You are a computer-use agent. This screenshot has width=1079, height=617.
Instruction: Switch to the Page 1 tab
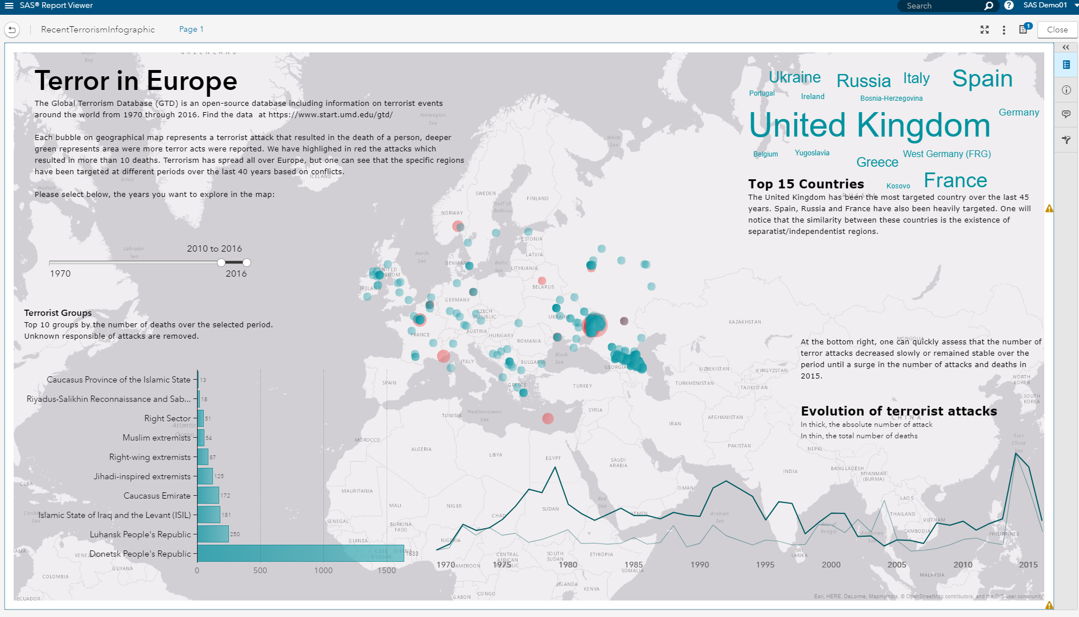(x=191, y=29)
